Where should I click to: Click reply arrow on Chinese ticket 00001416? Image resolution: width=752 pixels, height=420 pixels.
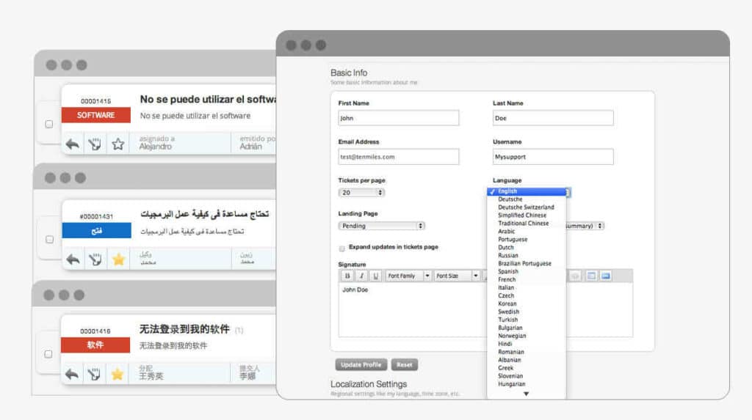(x=72, y=374)
